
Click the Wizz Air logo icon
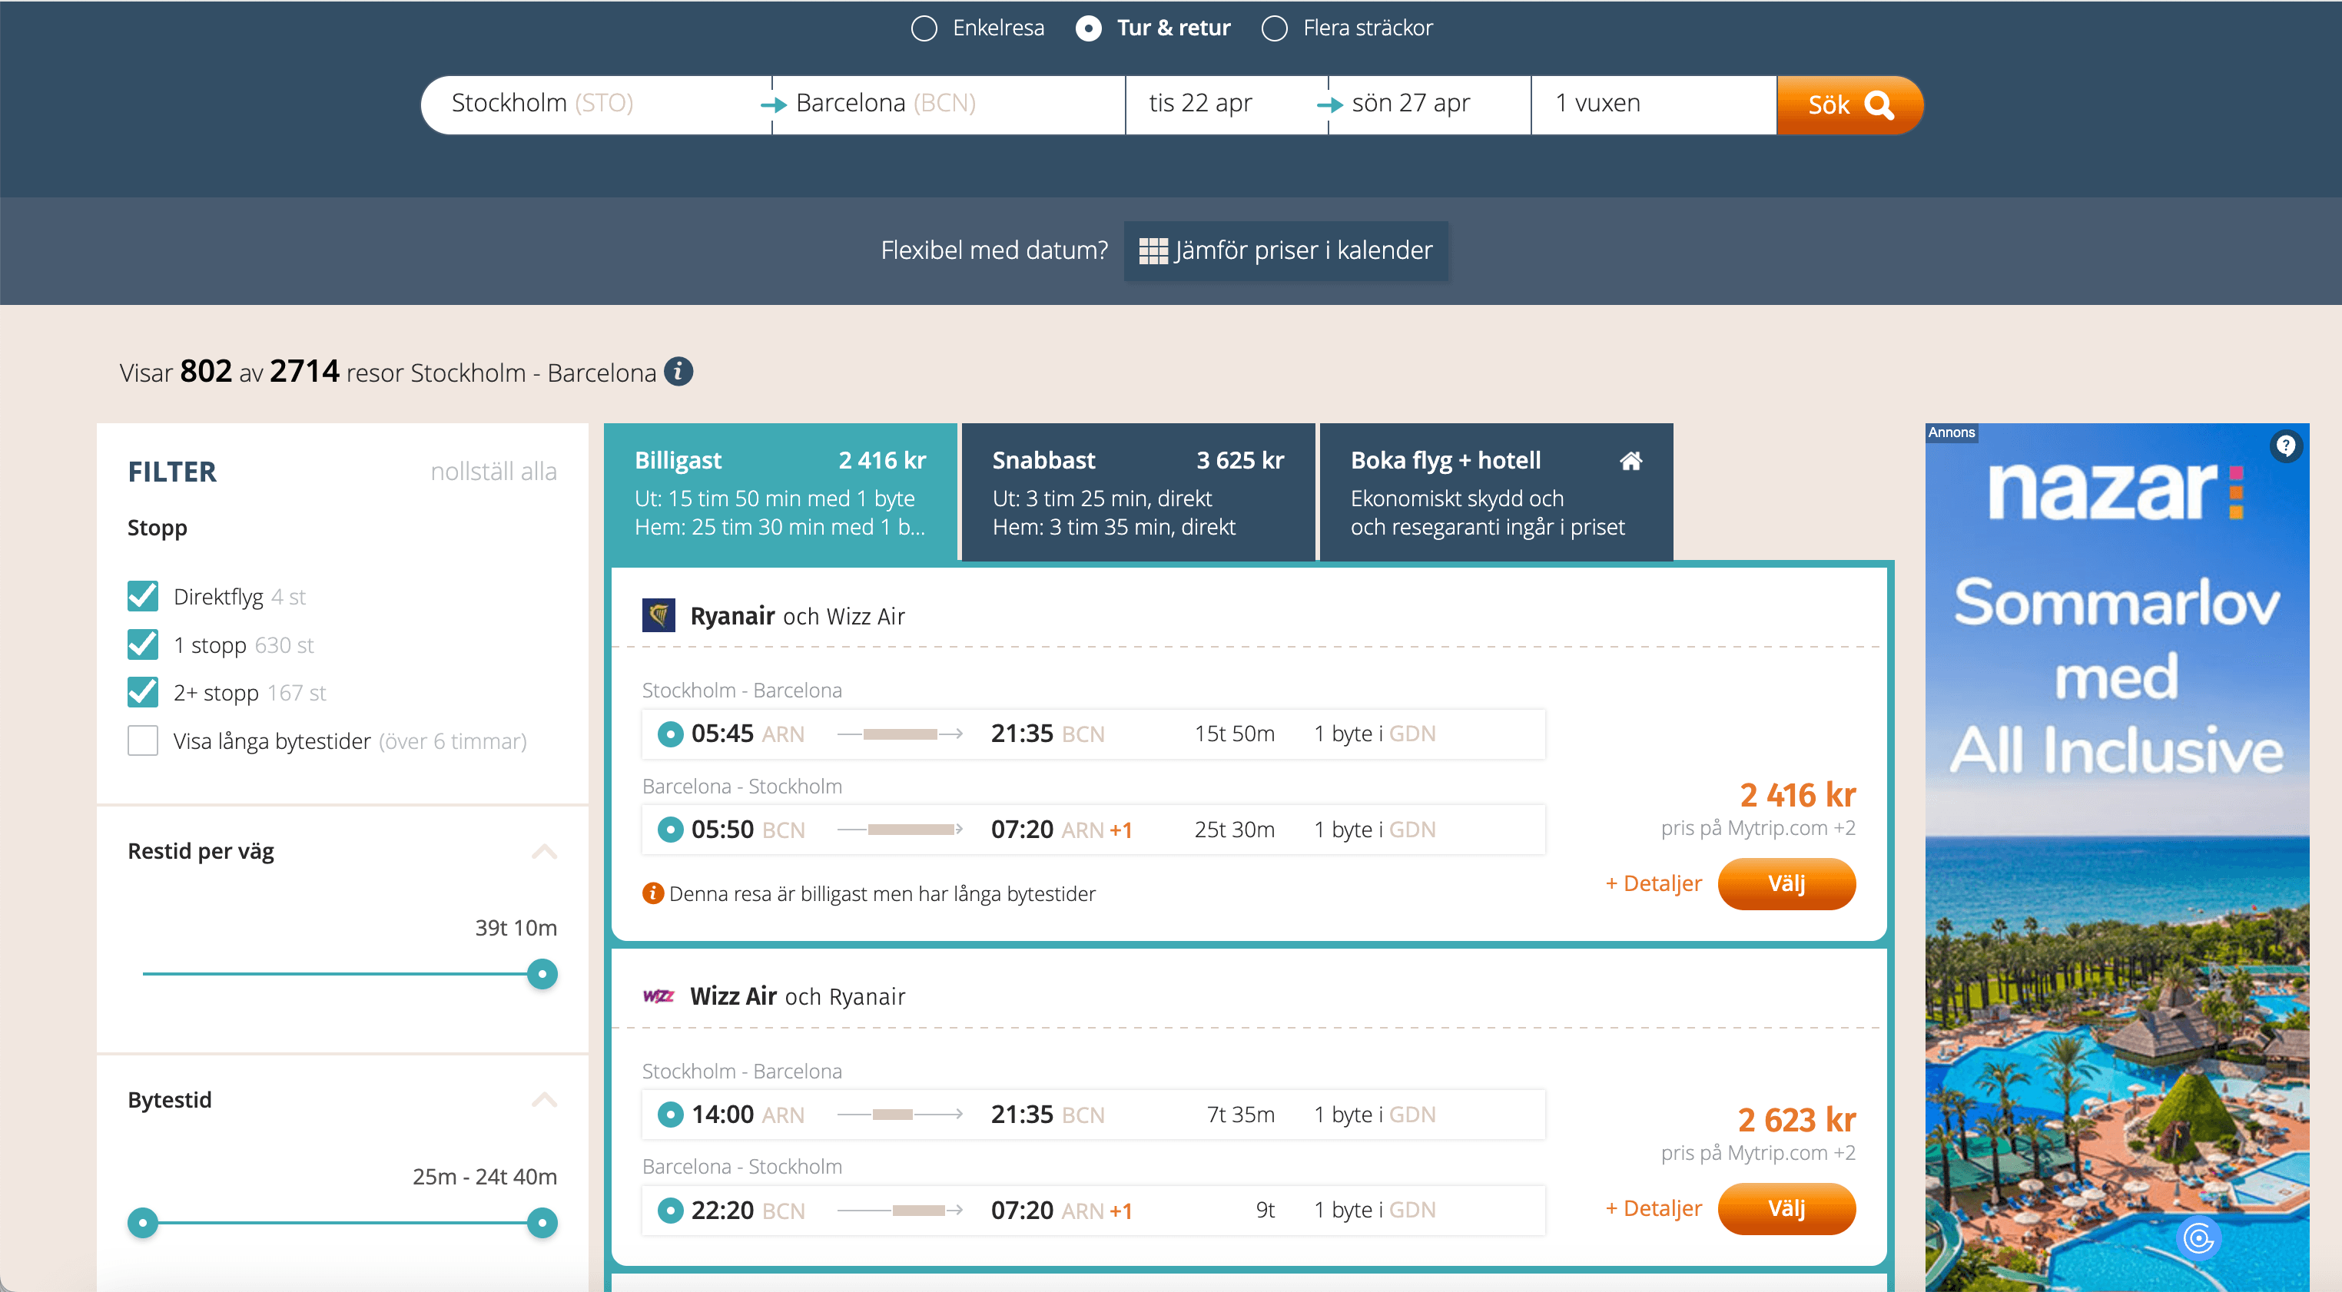658,996
